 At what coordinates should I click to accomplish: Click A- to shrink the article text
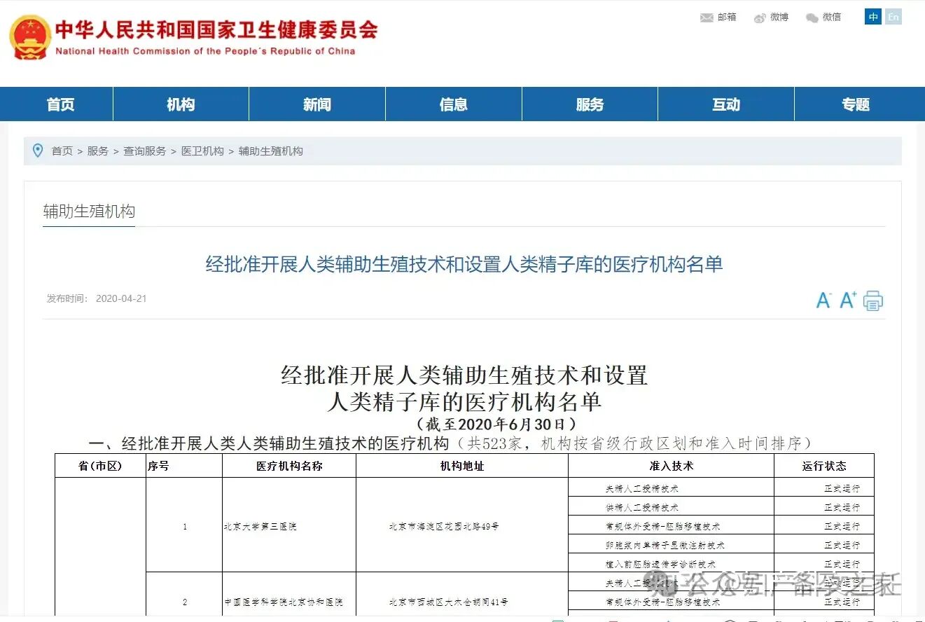point(824,300)
